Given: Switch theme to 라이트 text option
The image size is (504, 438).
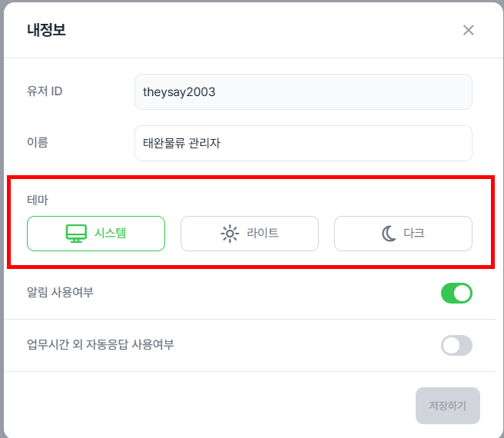Looking at the screenshot, I should 263,233.
